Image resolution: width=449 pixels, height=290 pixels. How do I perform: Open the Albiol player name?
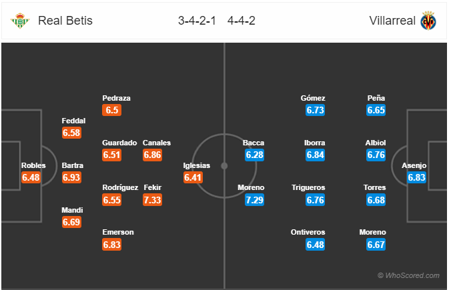point(376,143)
